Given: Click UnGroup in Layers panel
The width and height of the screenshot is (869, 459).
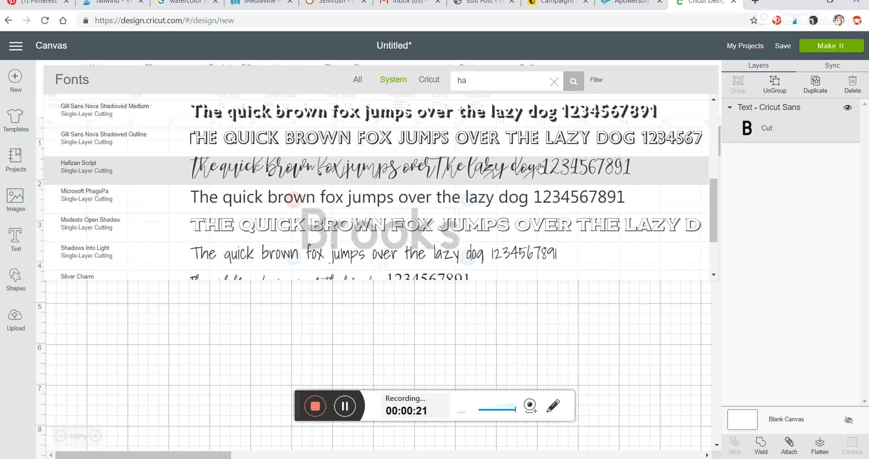Looking at the screenshot, I should [x=774, y=85].
